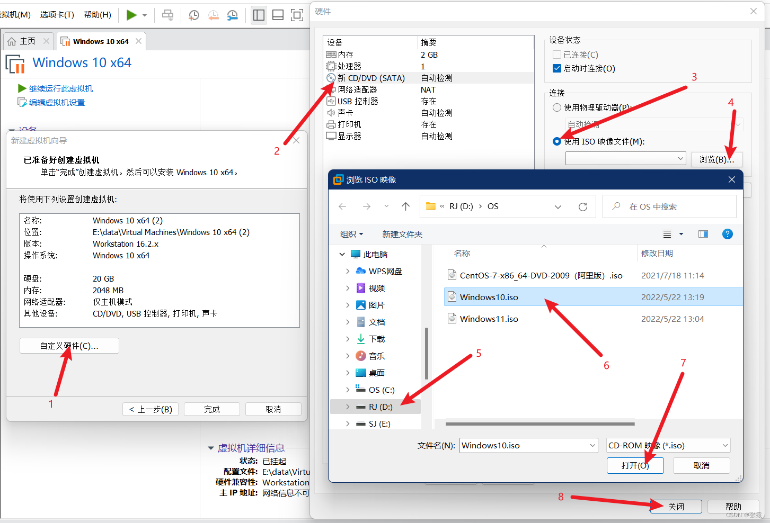Click 自定义硬件(C)... button

coord(69,346)
